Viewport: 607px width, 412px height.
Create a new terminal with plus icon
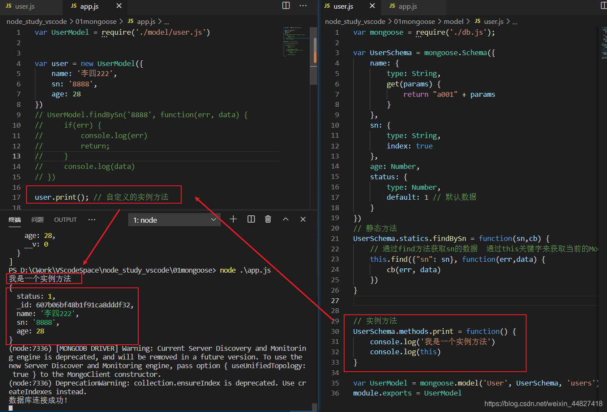click(x=233, y=219)
